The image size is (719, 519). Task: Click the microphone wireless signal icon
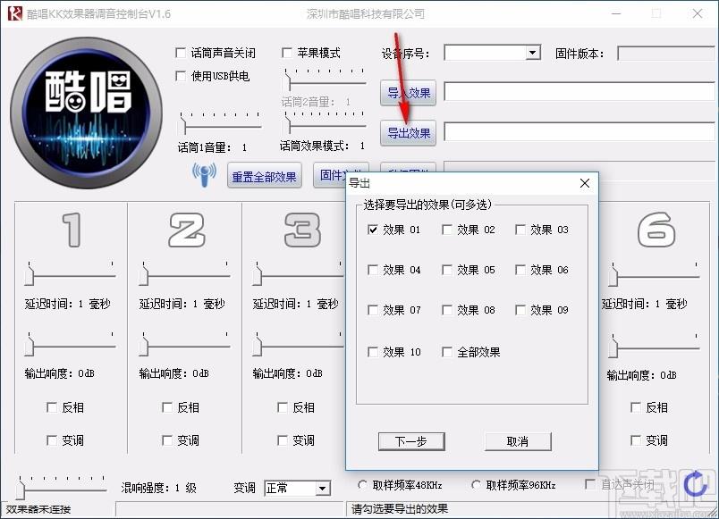coord(204,175)
